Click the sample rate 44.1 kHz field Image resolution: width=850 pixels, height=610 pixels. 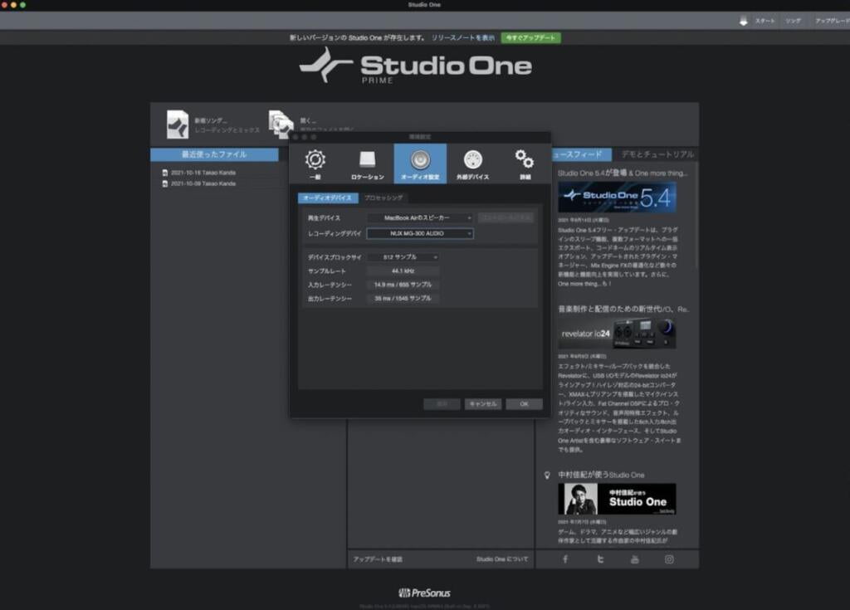click(403, 271)
